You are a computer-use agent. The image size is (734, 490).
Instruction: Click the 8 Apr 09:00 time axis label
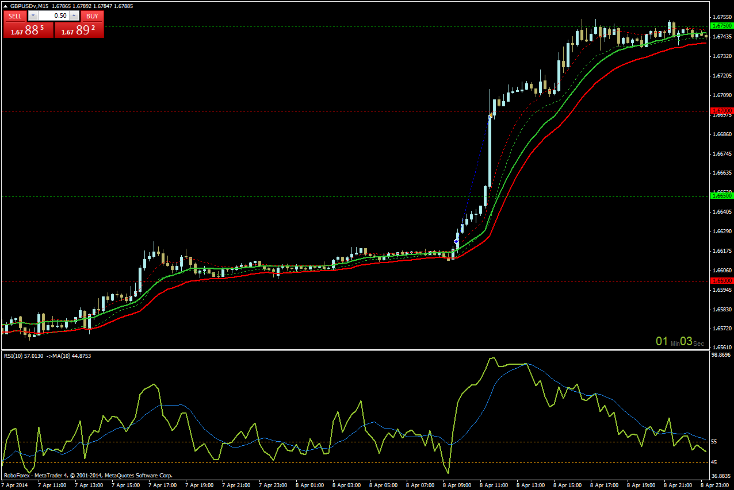pos(458,485)
